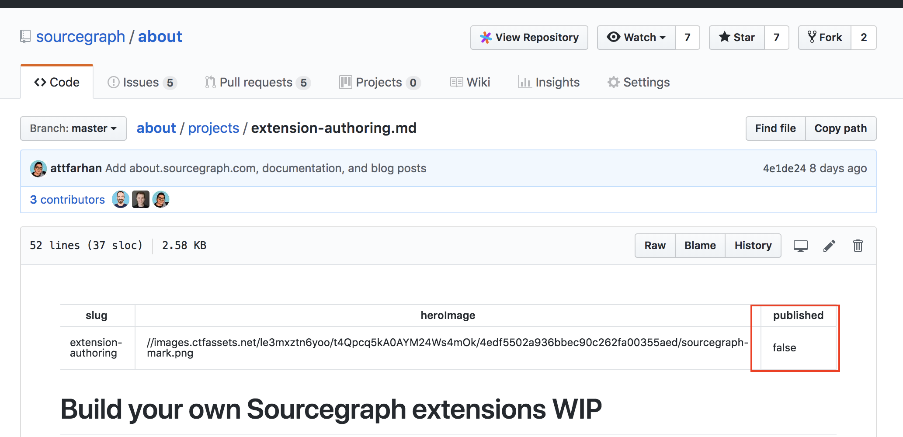Open the Watch dropdown
Image resolution: width=903 pixels, height=437 pixels.
click(636, 38)
